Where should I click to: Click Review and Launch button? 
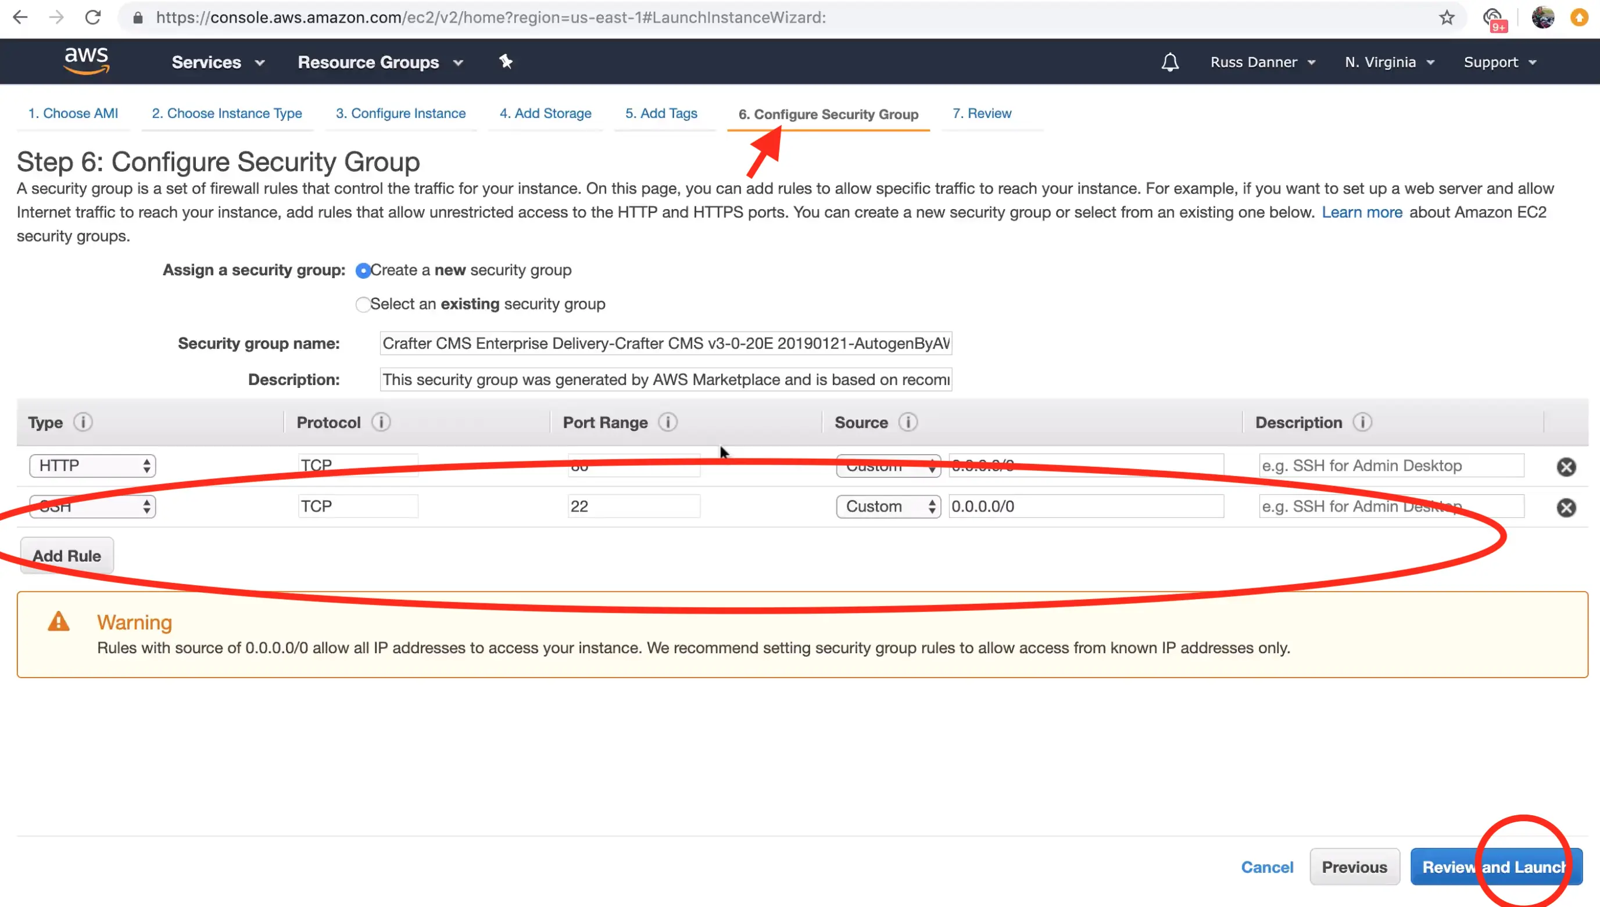(1495, 866)
